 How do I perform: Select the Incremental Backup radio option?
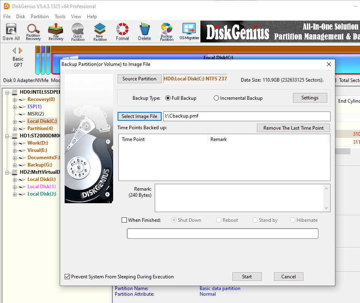pyautogui.click(x=217, y=98)
